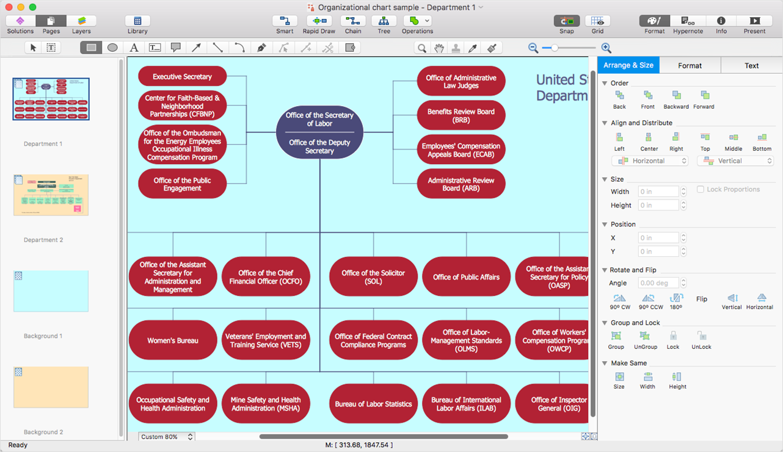This screenshot has height=452, width=783.
Task: Choose the Rectangle shape tool
Action: tap(91, 48)
